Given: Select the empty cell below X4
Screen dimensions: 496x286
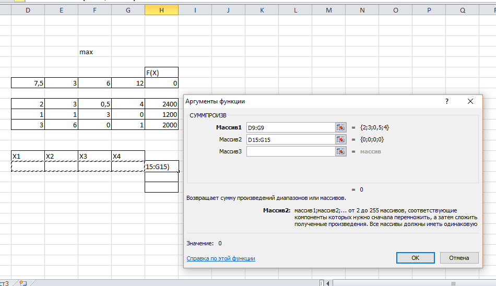Looking at the screenshot, I should tap(128, 166).
